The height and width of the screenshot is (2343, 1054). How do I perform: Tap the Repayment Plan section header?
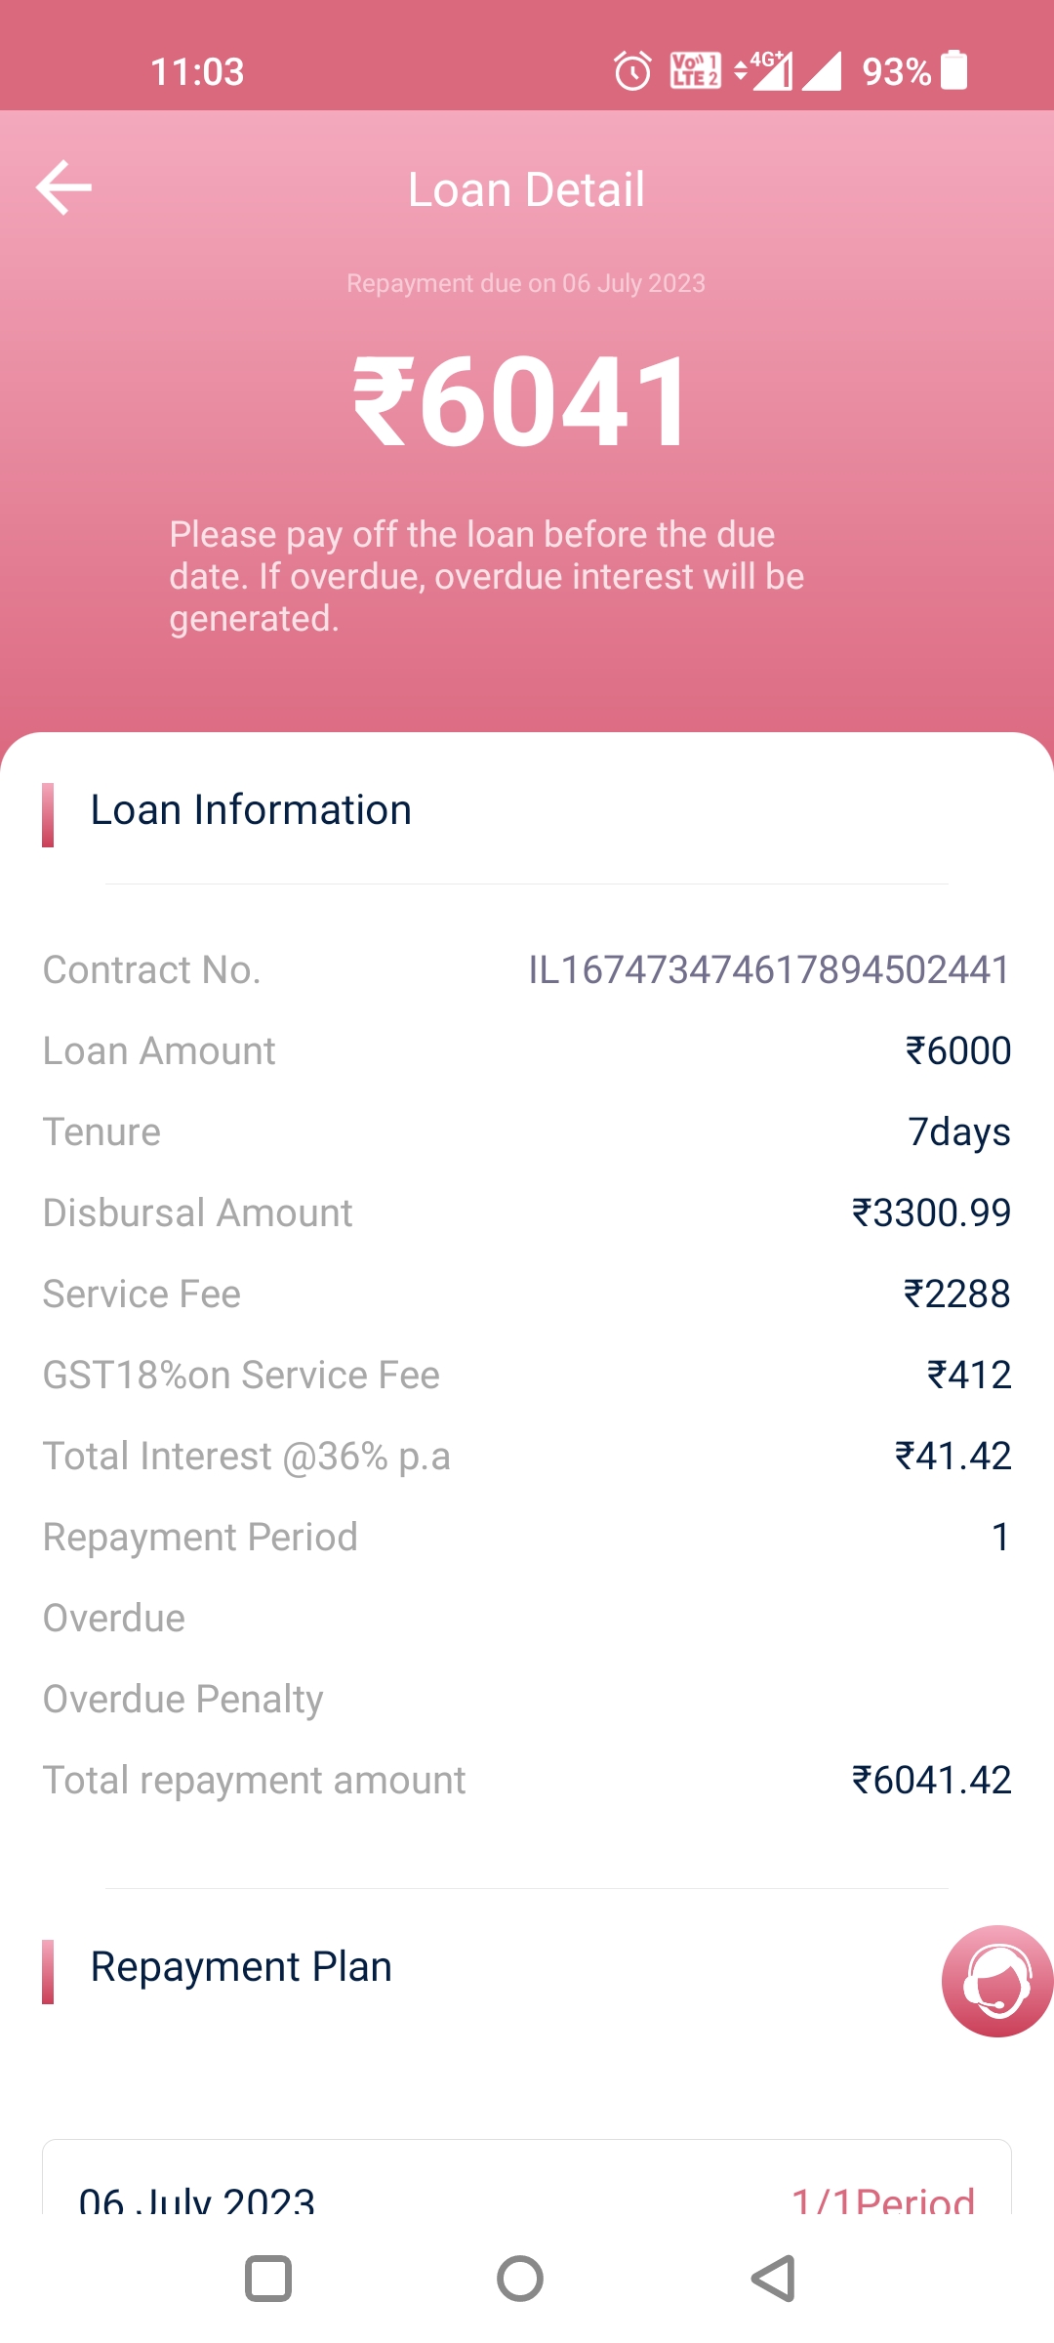[x=241, y=1967]
